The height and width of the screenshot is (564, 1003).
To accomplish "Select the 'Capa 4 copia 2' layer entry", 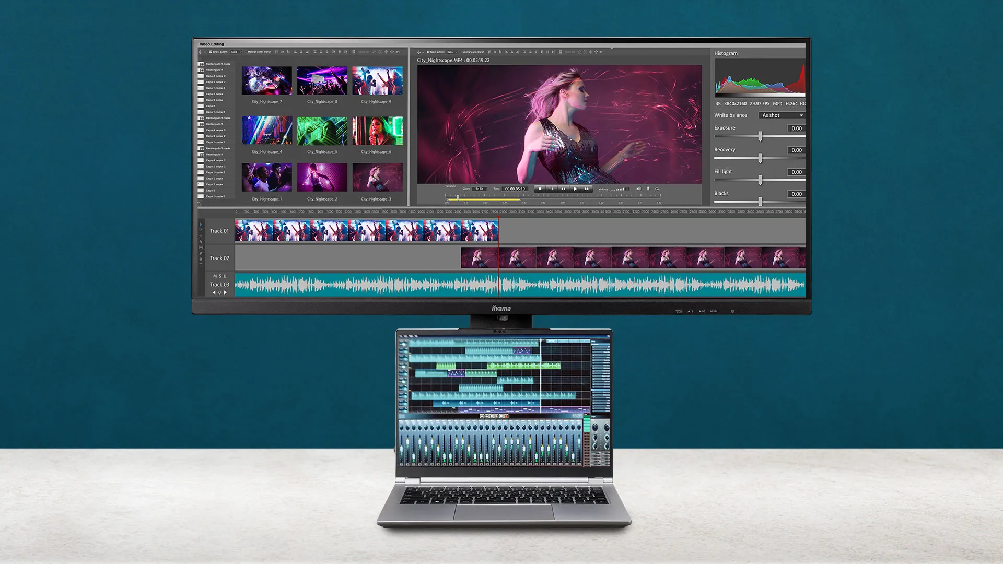I will 216,76.
